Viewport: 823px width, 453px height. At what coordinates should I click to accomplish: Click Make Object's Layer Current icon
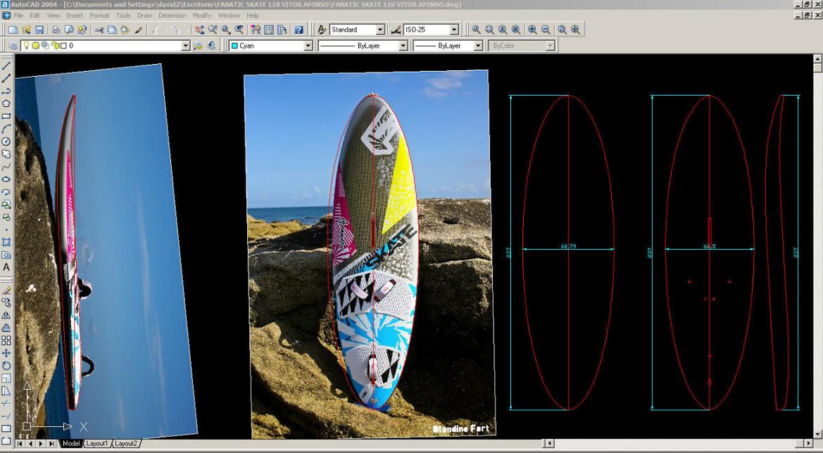coord(198,46)
